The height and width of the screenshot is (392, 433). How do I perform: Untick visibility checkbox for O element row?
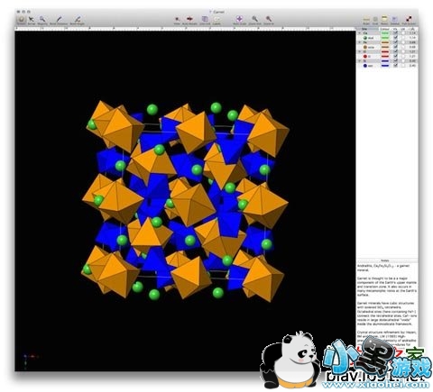pos(395,51)
